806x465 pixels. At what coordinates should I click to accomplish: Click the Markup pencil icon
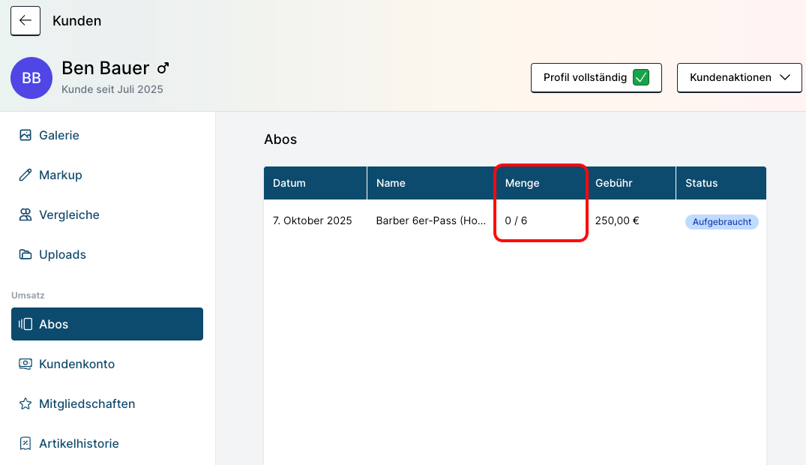tap(25, 175)
